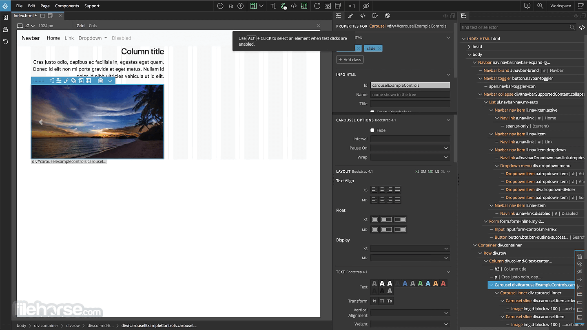Image resolution: width=587 pixels, height=330 pixels.
Task: Refresh the page with the circular arrow icon
Action: click(x=317, y=6)
